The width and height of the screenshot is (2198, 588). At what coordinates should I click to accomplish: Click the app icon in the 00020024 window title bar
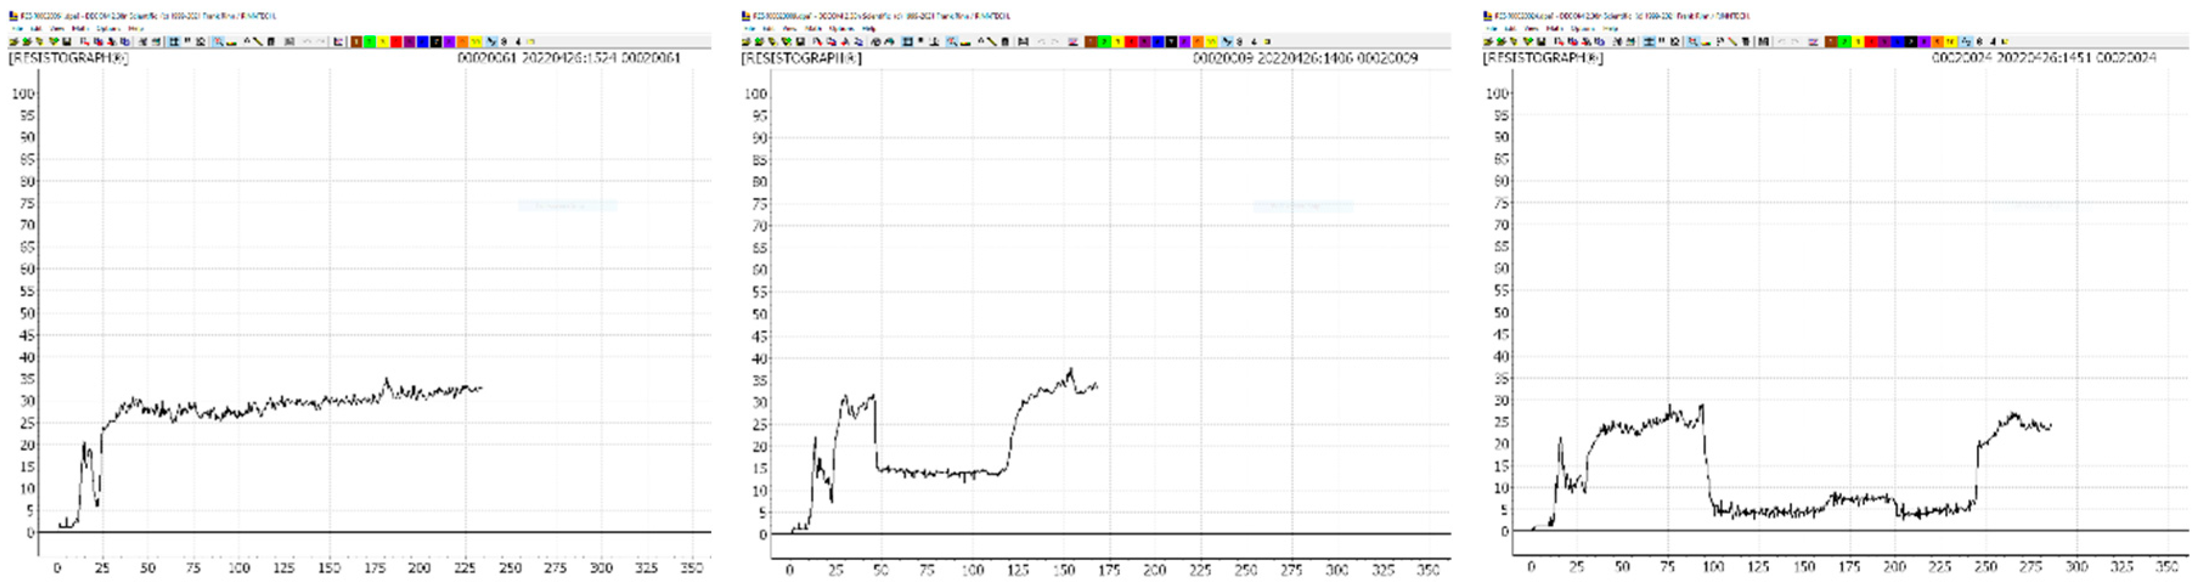point(1489,15)
